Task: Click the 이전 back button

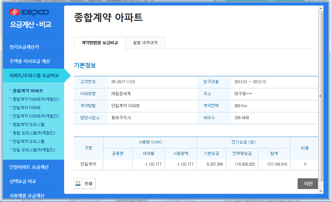Action: (x=308, y=184)
